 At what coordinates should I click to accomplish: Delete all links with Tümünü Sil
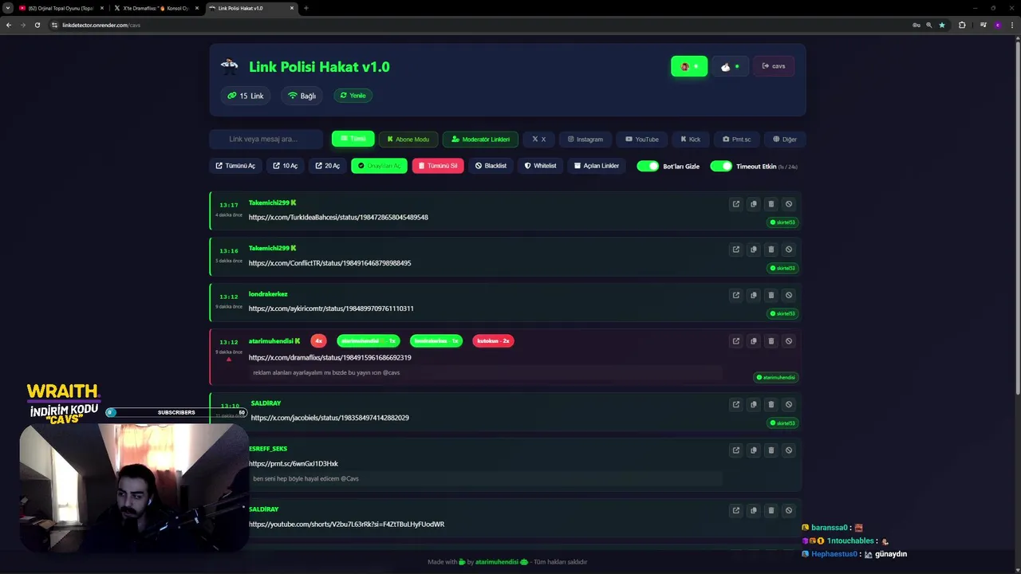click(438, 166)
